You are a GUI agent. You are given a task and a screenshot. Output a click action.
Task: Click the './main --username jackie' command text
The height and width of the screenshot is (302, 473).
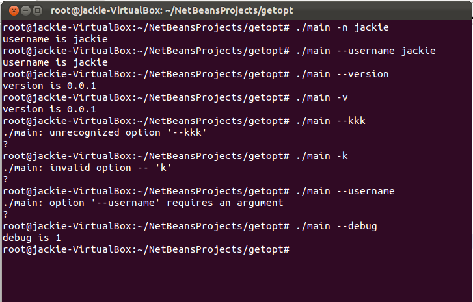coord(365,51)
